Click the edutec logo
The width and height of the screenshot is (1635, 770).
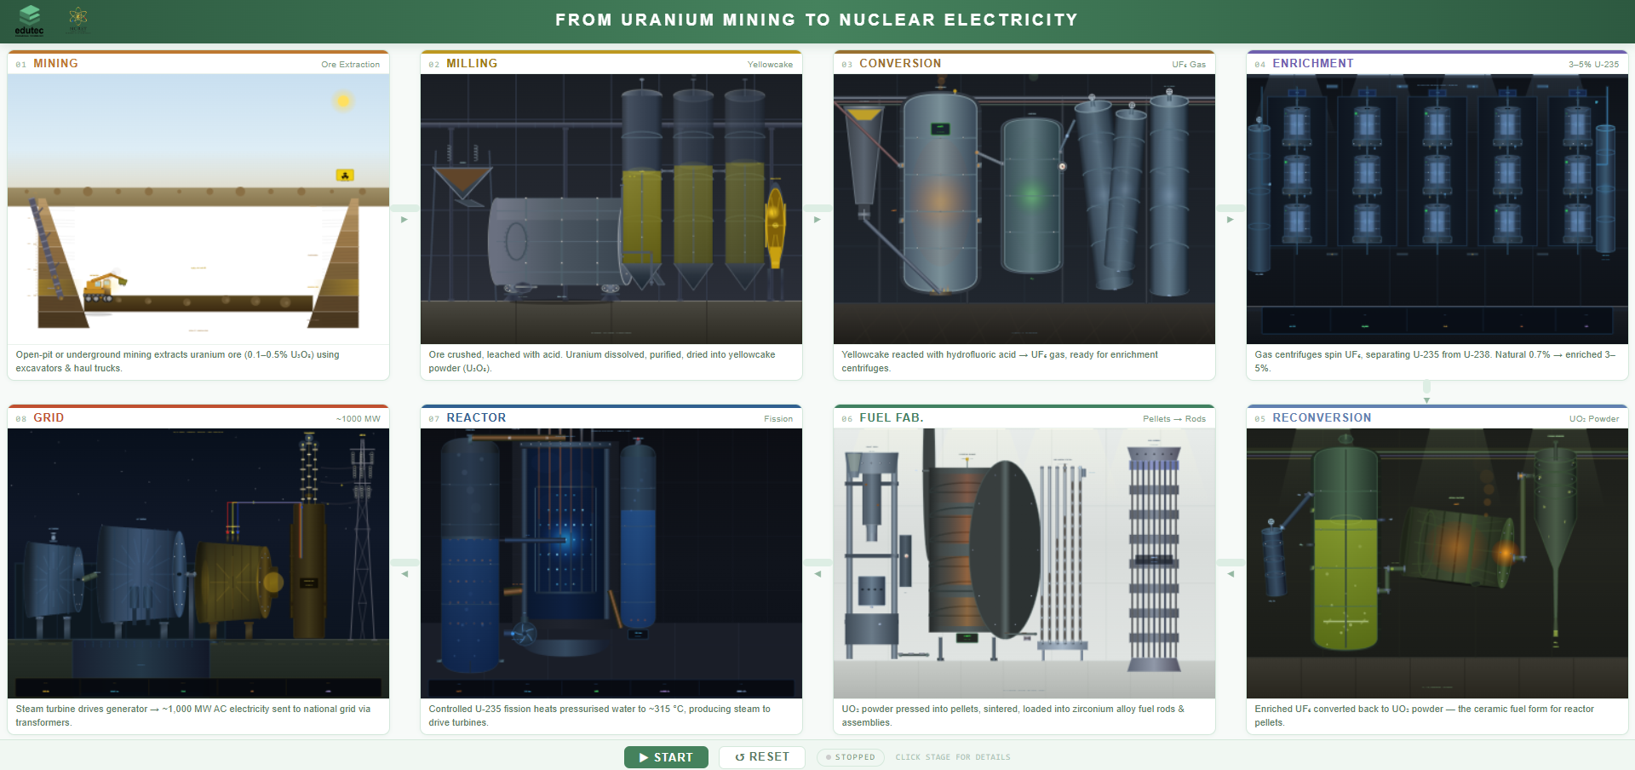29,20
